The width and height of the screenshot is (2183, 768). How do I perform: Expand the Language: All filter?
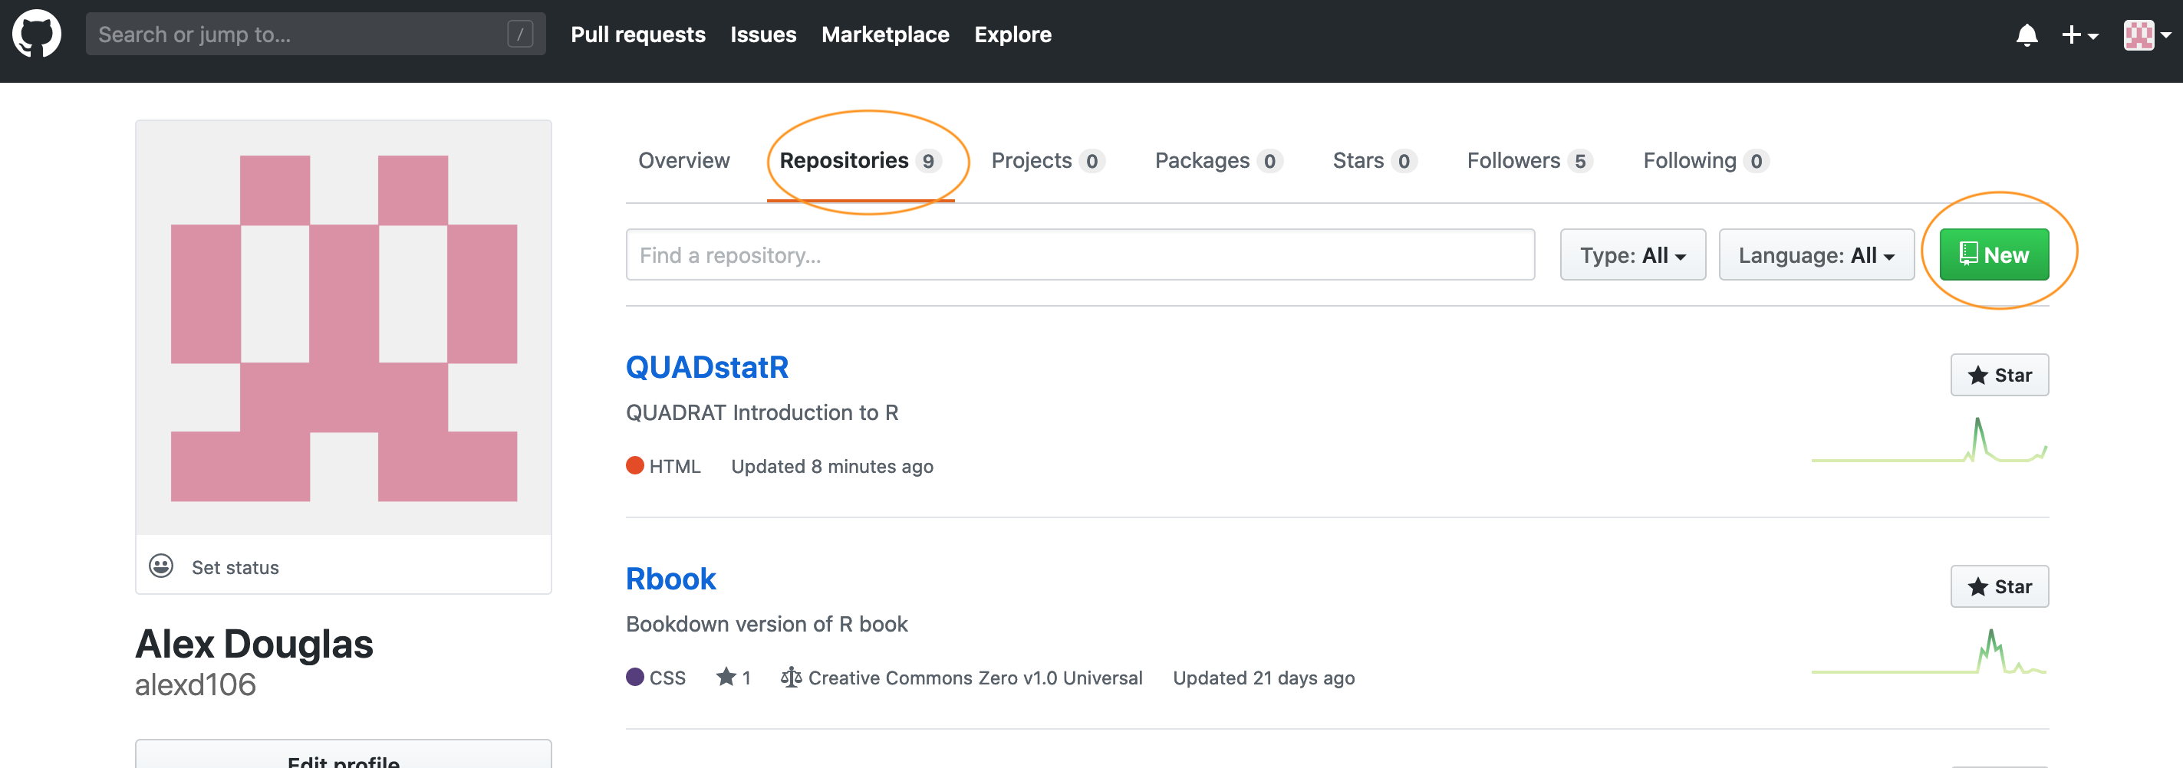click(x=1816, y=255)
